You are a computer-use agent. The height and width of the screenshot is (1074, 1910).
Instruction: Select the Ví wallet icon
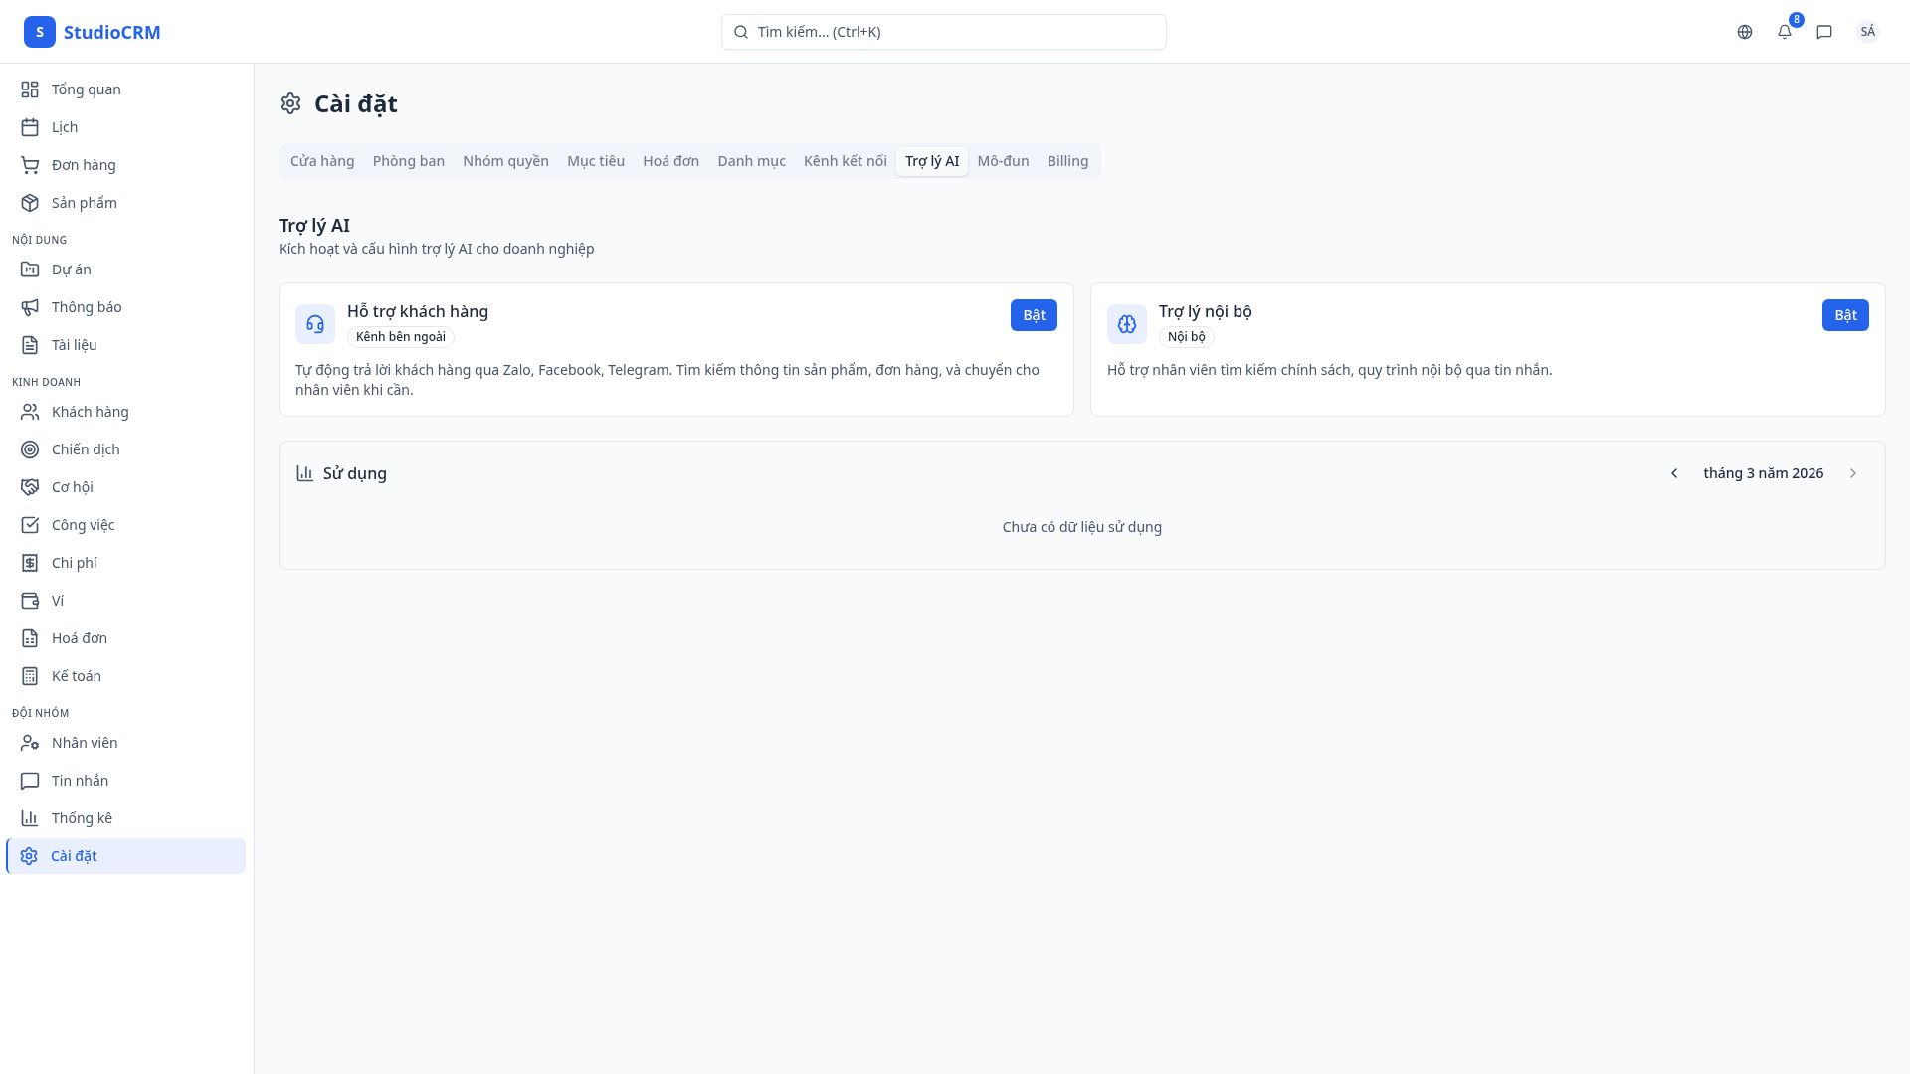point(30,600)
